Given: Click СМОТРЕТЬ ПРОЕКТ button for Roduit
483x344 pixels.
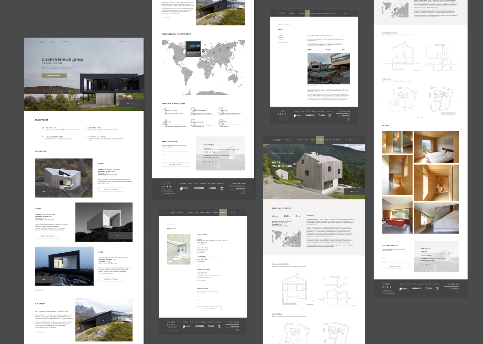Looking at the screenshot, I should coord(111,189).
